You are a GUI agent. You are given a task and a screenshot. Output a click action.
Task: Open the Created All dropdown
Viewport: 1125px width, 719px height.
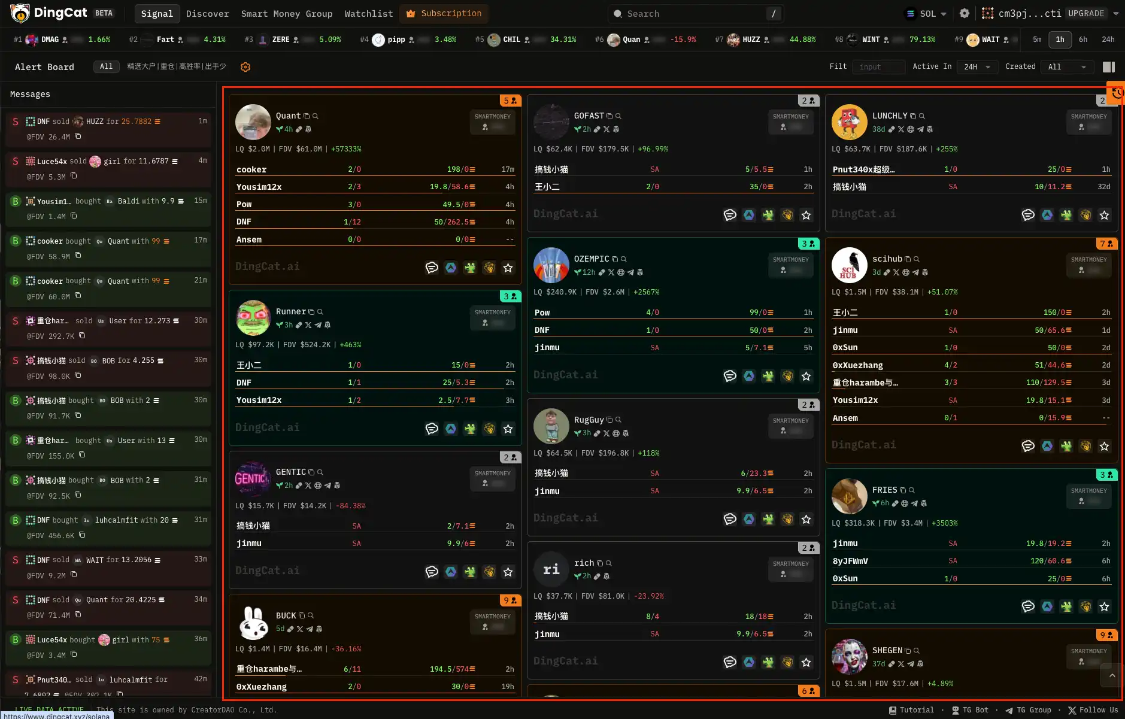(x=1067, y=67)
